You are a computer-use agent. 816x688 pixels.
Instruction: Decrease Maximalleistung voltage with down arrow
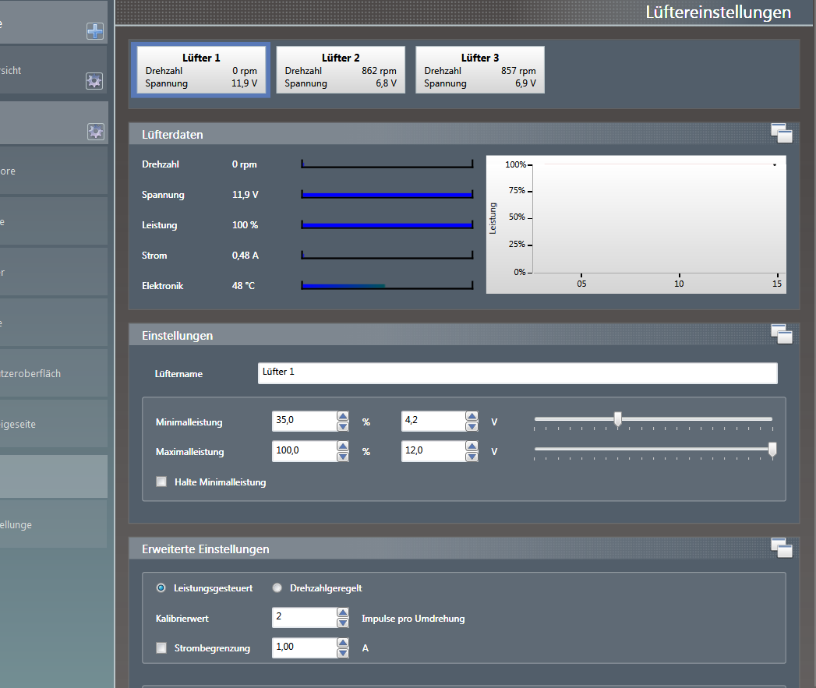pos(472,457)
